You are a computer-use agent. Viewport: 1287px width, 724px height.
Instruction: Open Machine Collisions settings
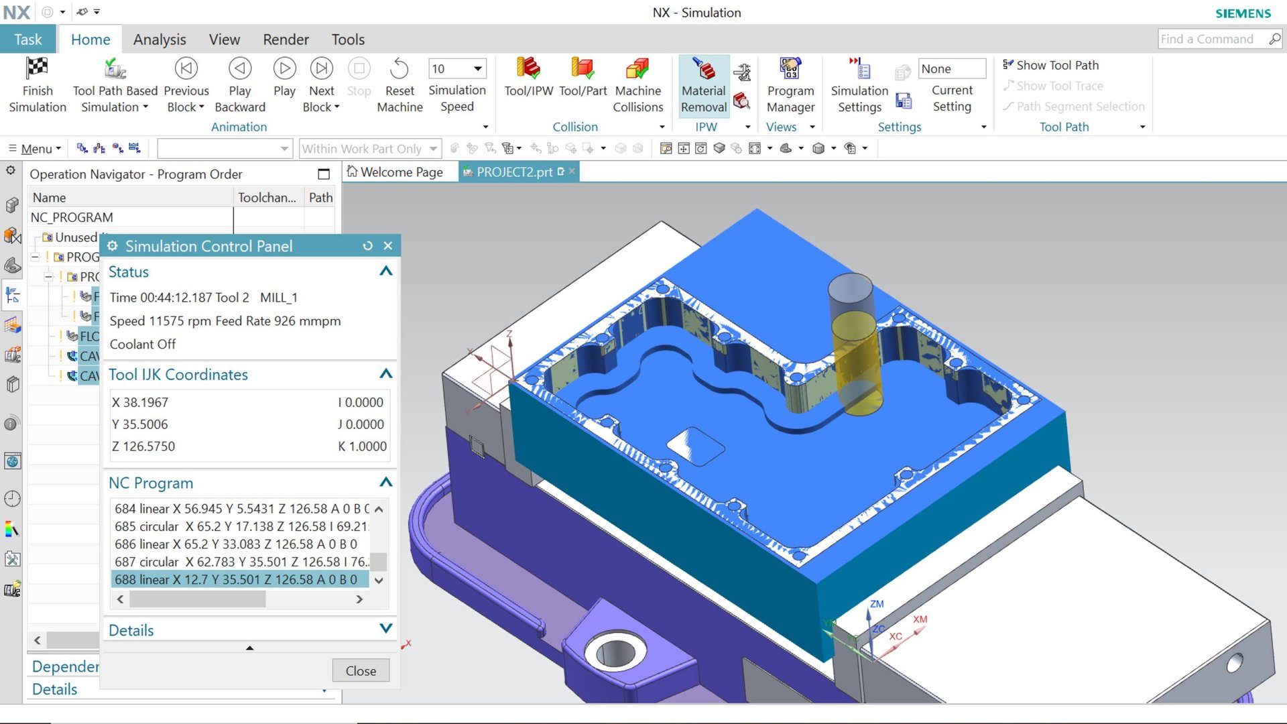pos(637,68)
